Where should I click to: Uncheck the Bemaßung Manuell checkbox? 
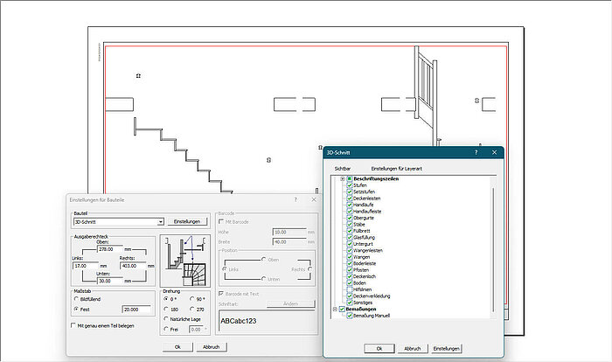click(350, 316)
